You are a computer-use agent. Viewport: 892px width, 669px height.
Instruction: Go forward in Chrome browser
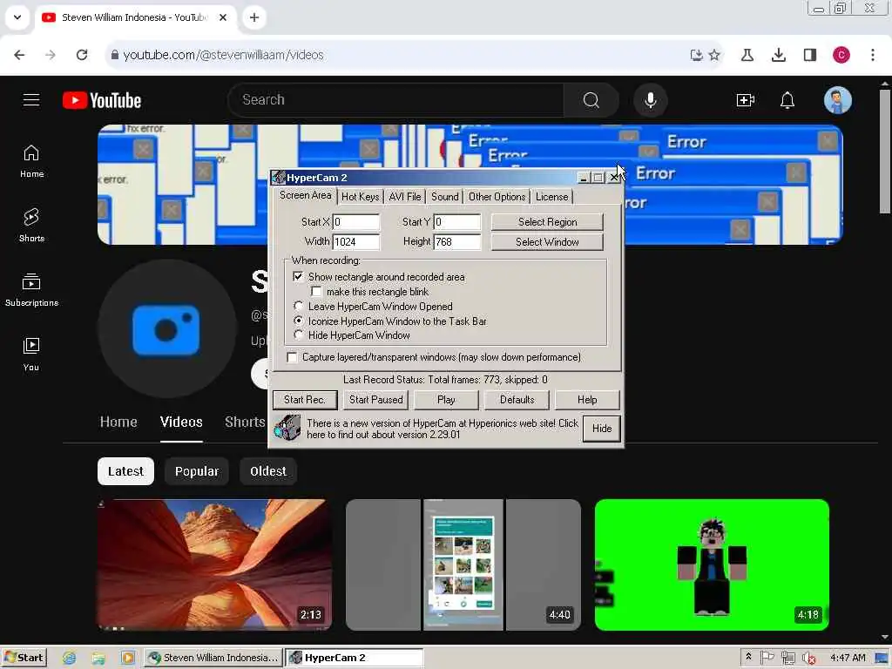click(51, 55)
